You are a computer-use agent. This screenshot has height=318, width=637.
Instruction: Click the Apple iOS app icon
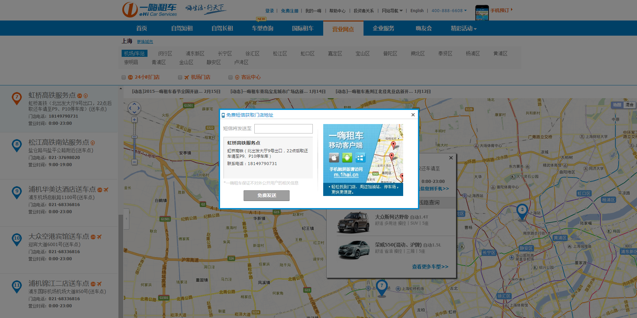pyautogui.click(x=334, y=157)
